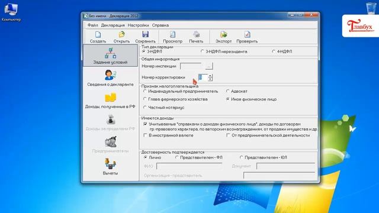Enable От предпринимательской деятельности checkbox
This screenshot has height=213, width=379.
pos(228,135)
